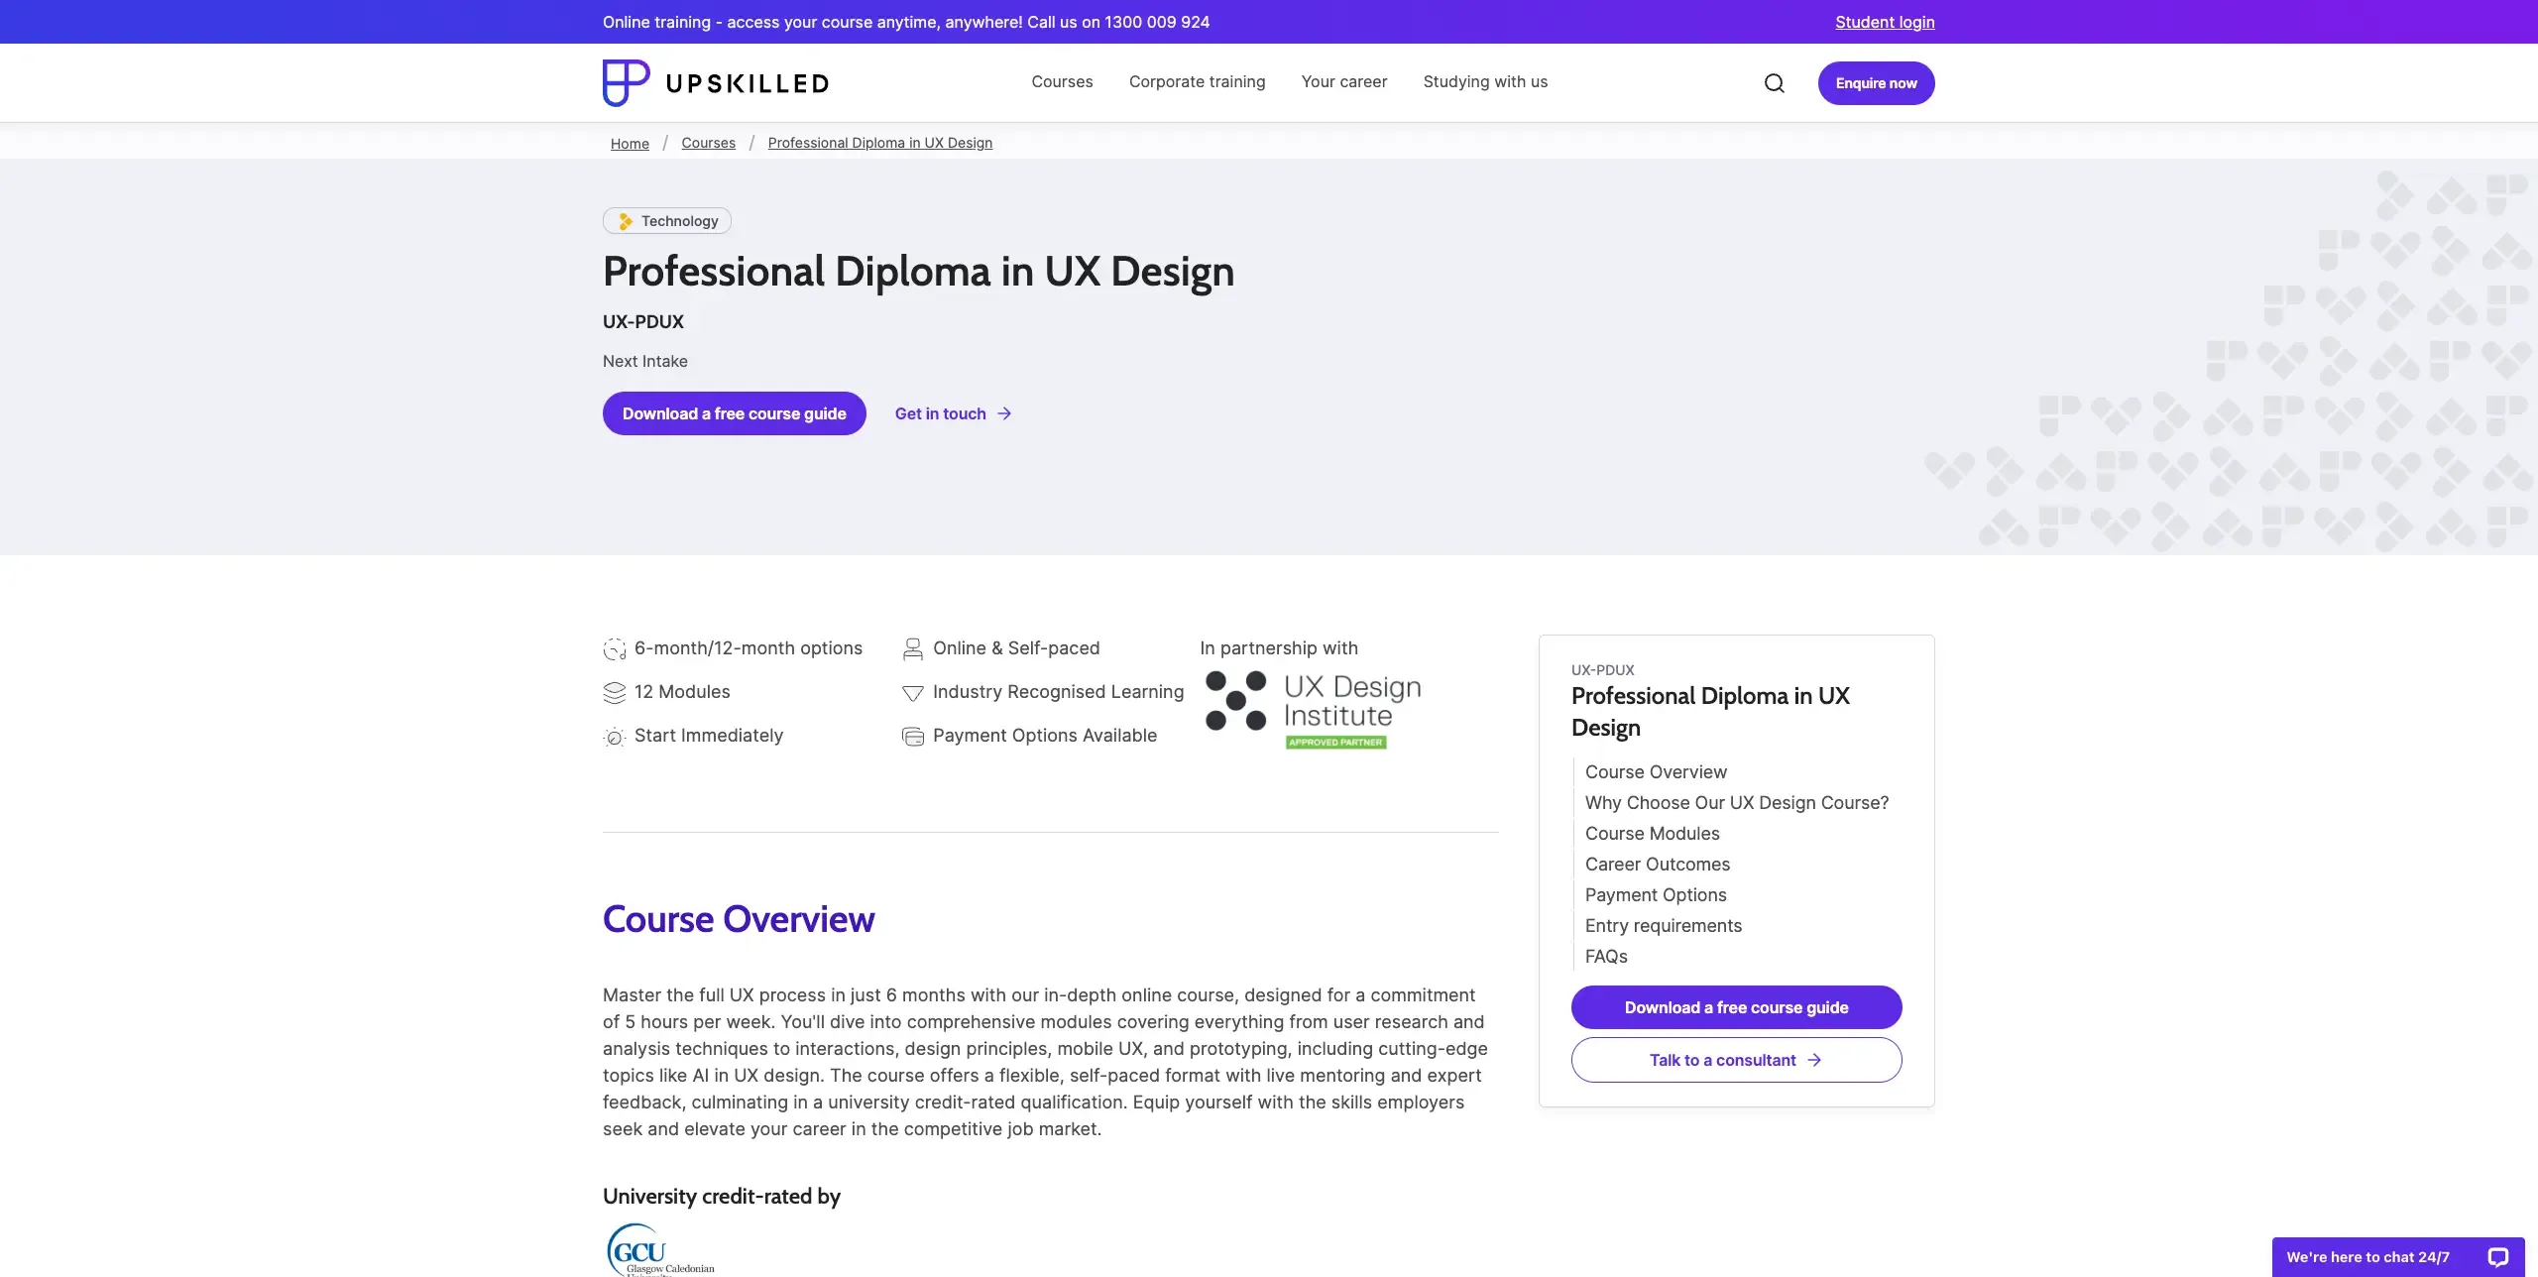Screen dimensions: 2538x1277
Task: Open the Studying with us menu
Action: [1484, 82]
